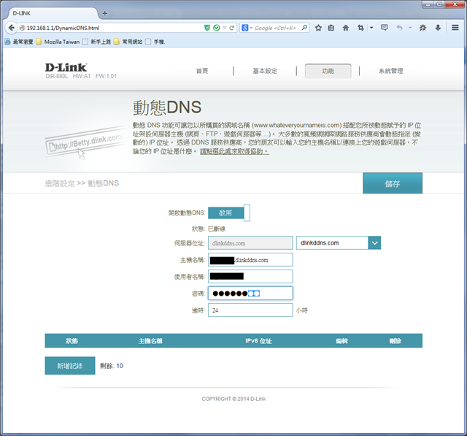The image size is (467, 436).
Task: Open the address bar history dropdown arrow
Action: pyautogui.click(x=225, y=28)
